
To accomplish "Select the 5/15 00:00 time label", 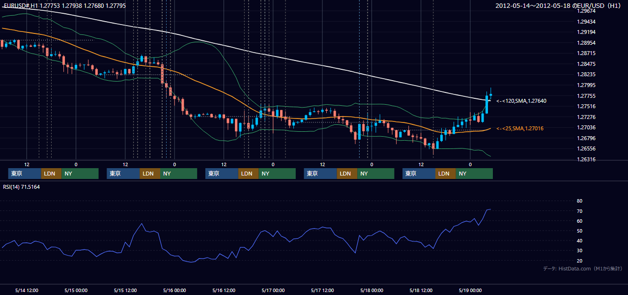I will tap(76, 290).
